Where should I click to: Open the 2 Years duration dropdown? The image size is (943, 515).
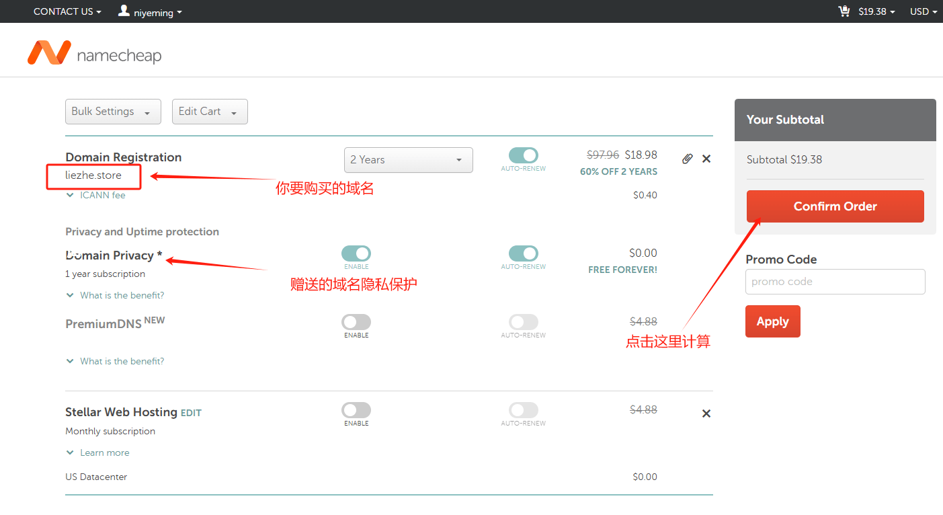[x=409, y=160]
